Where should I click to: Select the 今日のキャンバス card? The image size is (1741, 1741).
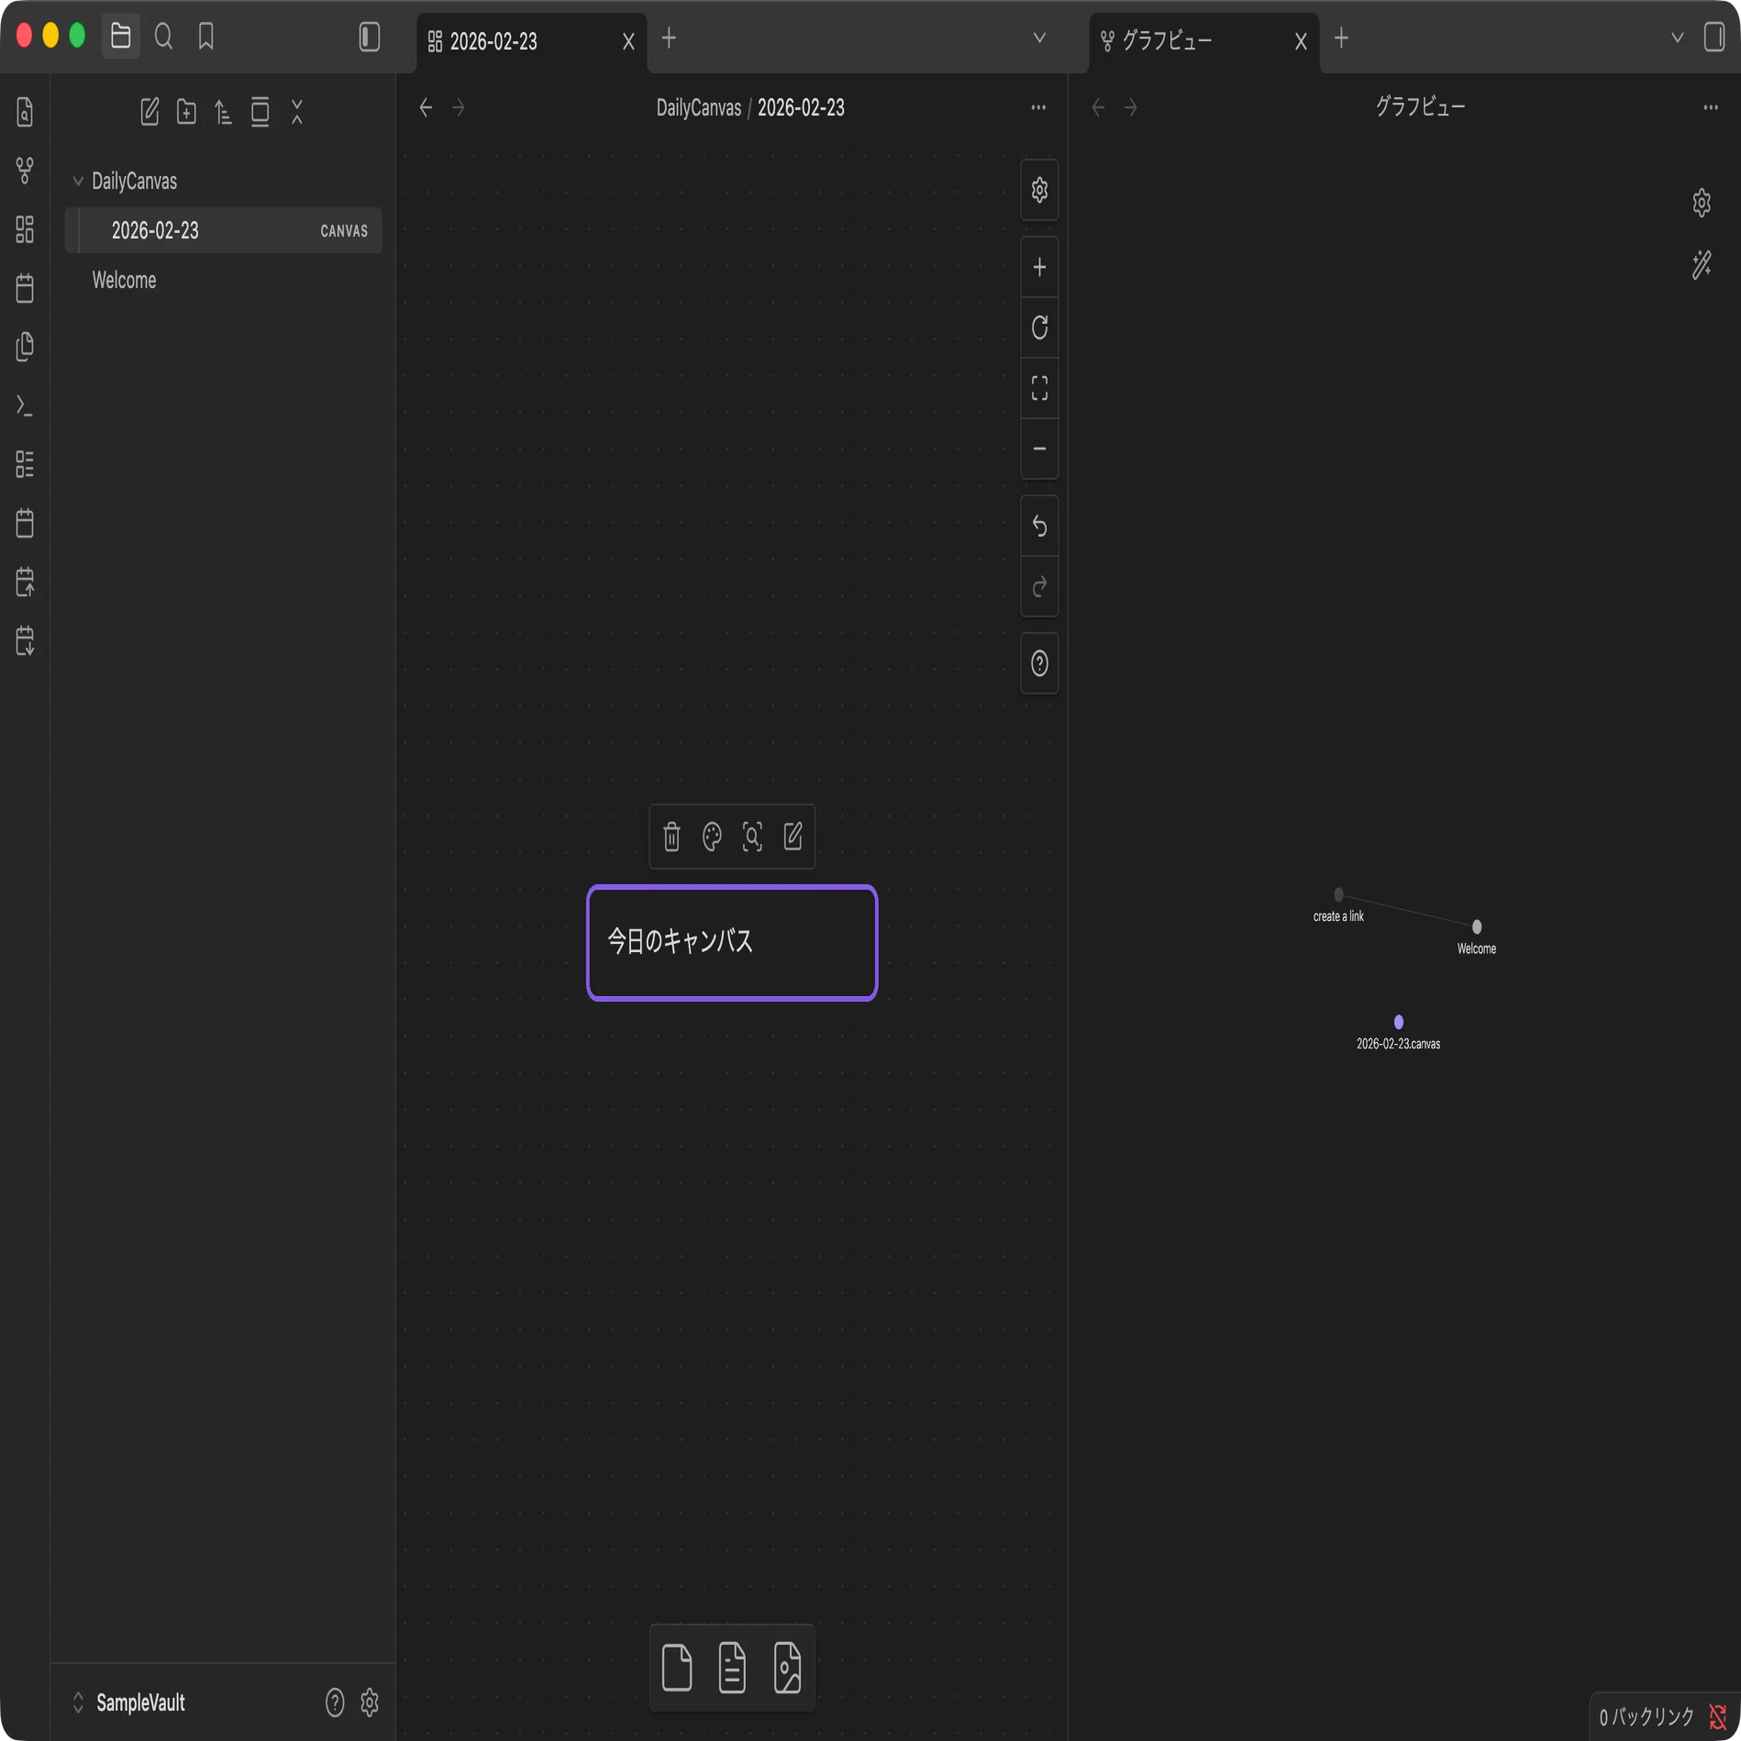(x=732, y=942)
